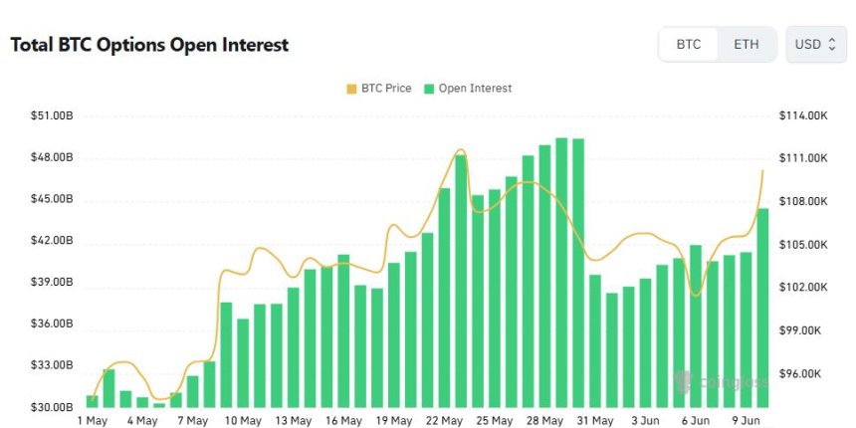Click the 6 Jun x-axis label

[x=696, y=421]
